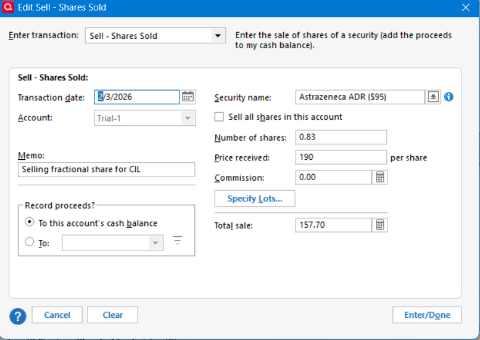Click the Enter/Done button

[427, 315]
